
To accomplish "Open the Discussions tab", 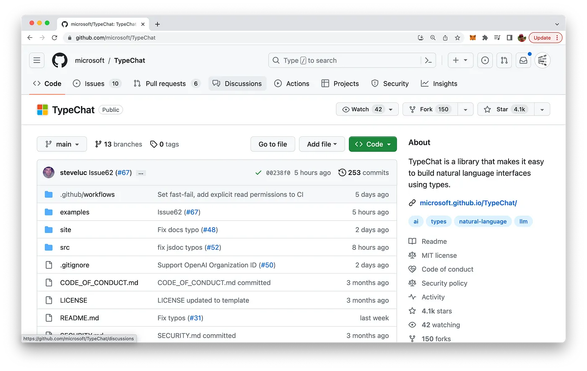I will tap(237, 84).
